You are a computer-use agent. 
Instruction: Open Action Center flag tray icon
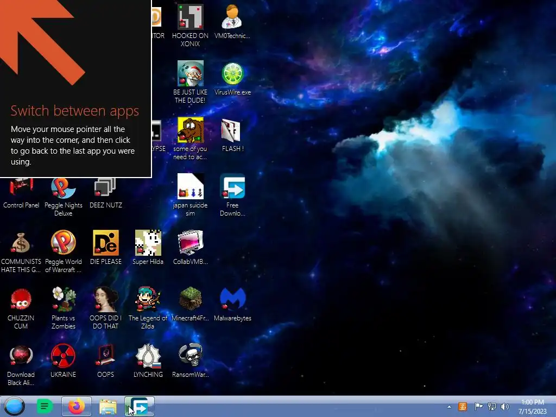pyautogui.click(x=478, y=407)
